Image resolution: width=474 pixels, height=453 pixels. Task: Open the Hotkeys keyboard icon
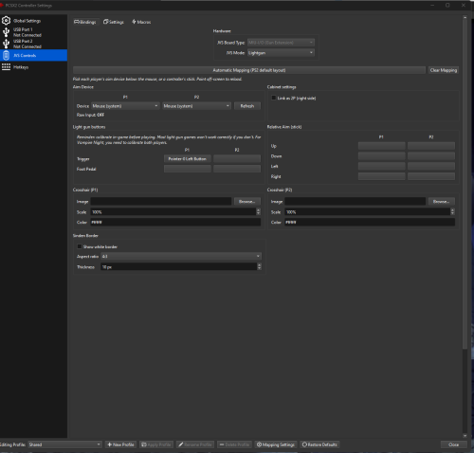pyautogui.click(x=6, y=67)
